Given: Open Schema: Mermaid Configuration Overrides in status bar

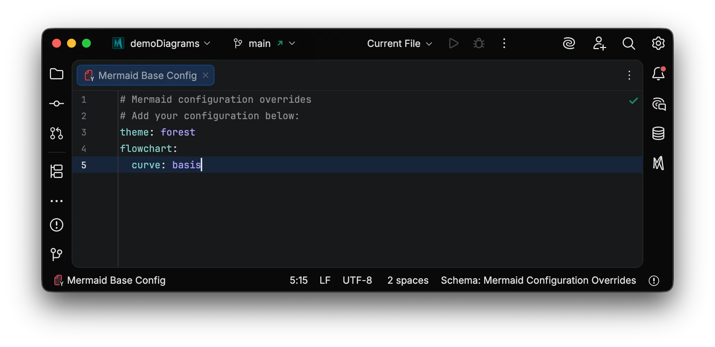Looking at the screenshot, I should (538, 280).
